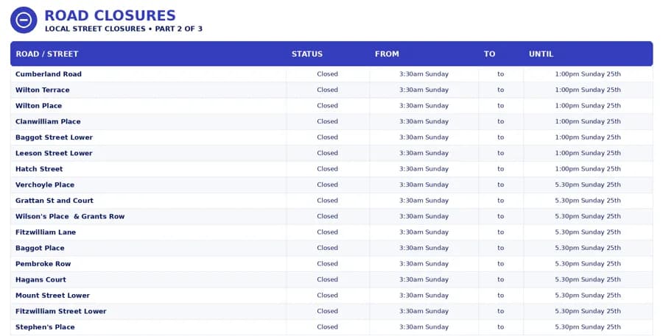Image resolution: width=663 pixels, height=336 pixels.
Task: Select Clanwilliam Place street name
Action: click(x=48, y=121)
